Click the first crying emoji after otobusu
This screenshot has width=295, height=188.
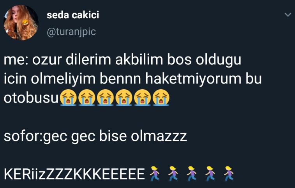pyautogui.click(x=68, y=98)
